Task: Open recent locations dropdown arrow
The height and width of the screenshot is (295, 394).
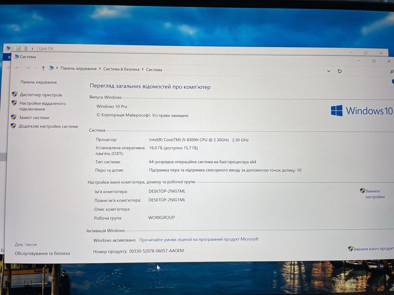Action: tap(36, 68)
